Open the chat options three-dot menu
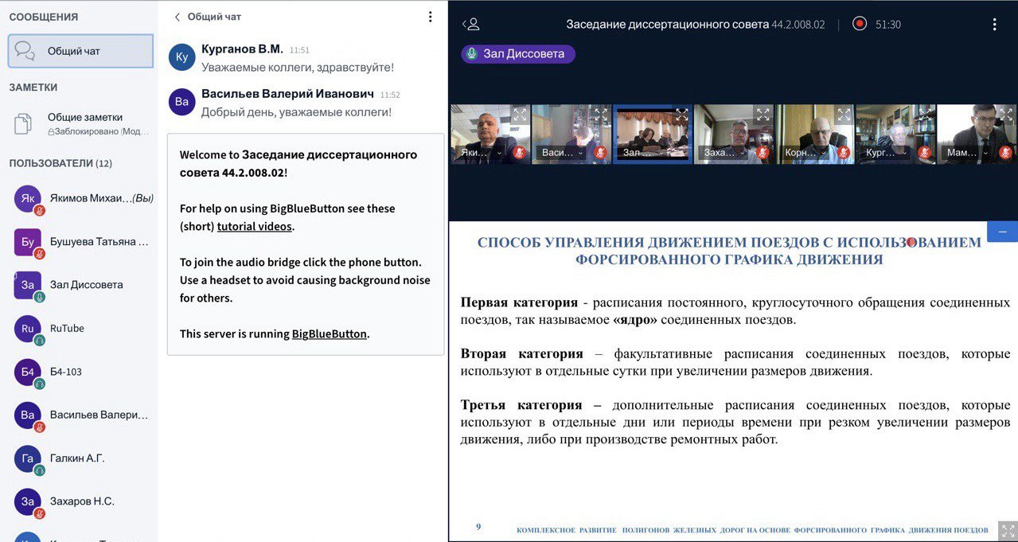 tap(430, 17)
